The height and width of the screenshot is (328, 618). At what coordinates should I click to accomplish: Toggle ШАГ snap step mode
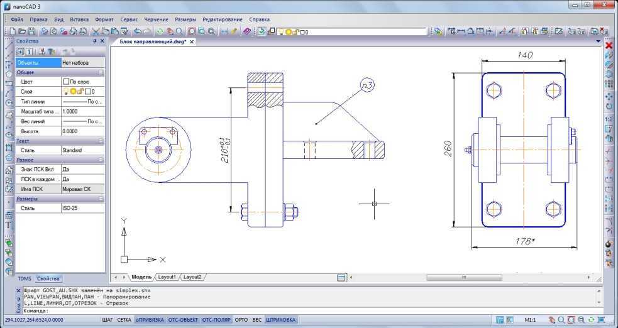pyautogui.click(x=108, y=320)
